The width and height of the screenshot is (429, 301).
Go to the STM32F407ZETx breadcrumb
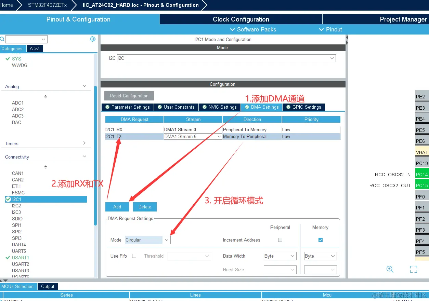coord(48,5)
